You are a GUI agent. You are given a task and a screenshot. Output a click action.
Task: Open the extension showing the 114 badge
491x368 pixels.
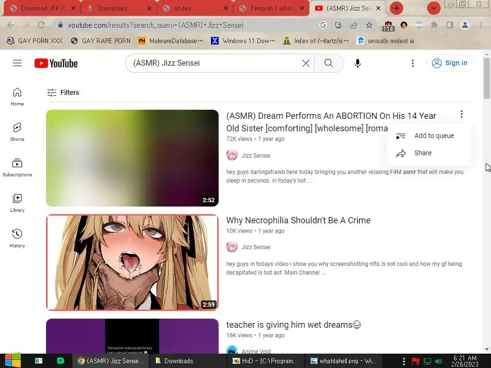pyautogui.click(x=388, y=26)
